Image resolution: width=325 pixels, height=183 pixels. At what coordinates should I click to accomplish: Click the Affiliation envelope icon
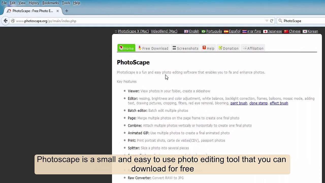245,48
